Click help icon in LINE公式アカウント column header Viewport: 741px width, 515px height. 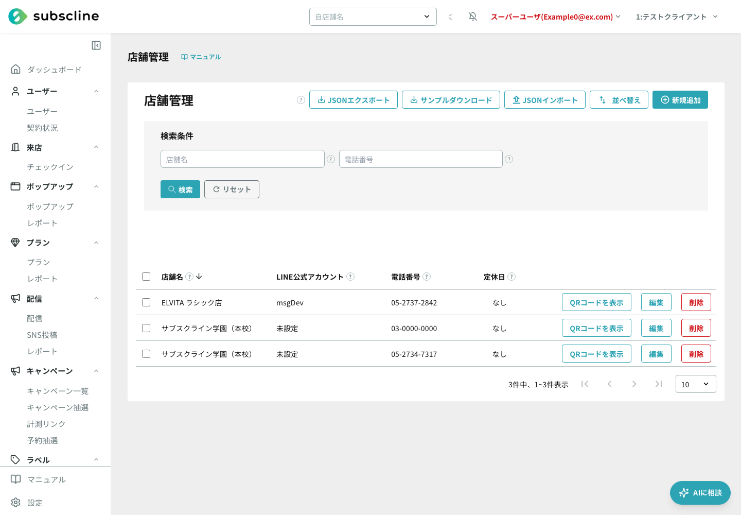coord(350,277)
